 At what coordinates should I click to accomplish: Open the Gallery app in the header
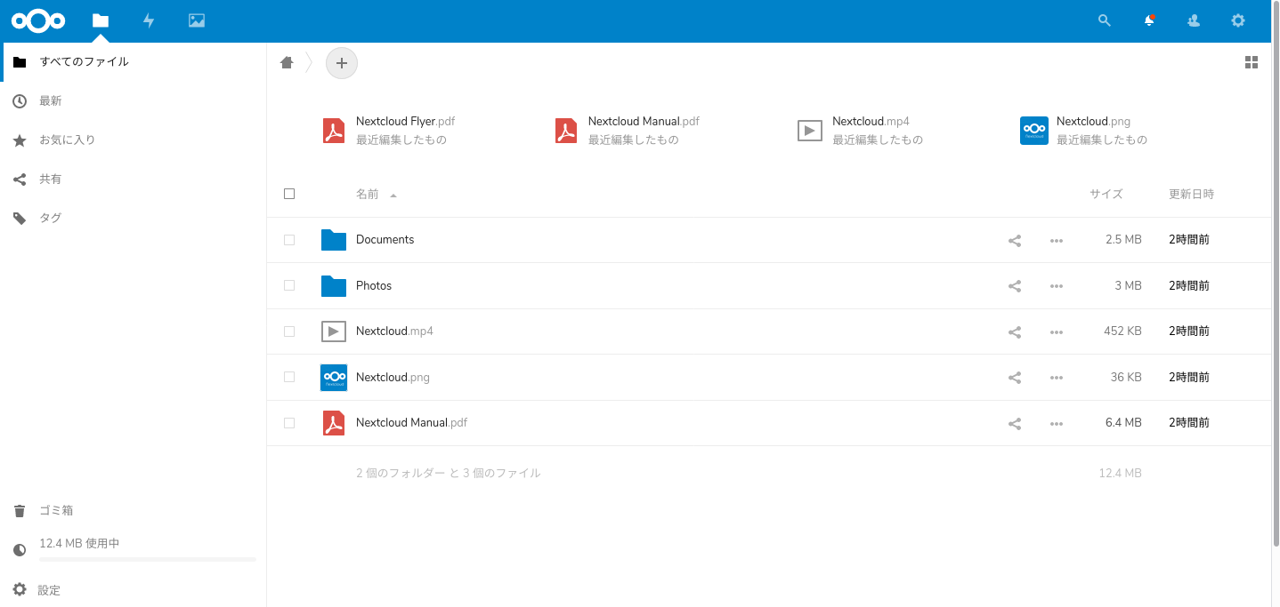tap(196, 20)
